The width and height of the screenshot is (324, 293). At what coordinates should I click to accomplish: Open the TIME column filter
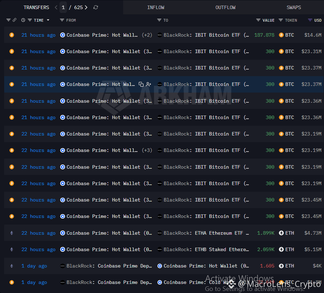pyautogui.click(x=30, y=20)
